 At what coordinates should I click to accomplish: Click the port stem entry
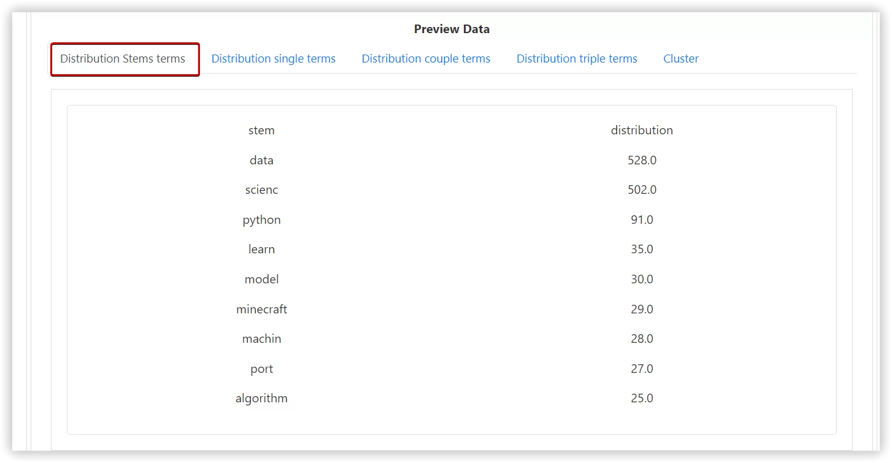261,369
